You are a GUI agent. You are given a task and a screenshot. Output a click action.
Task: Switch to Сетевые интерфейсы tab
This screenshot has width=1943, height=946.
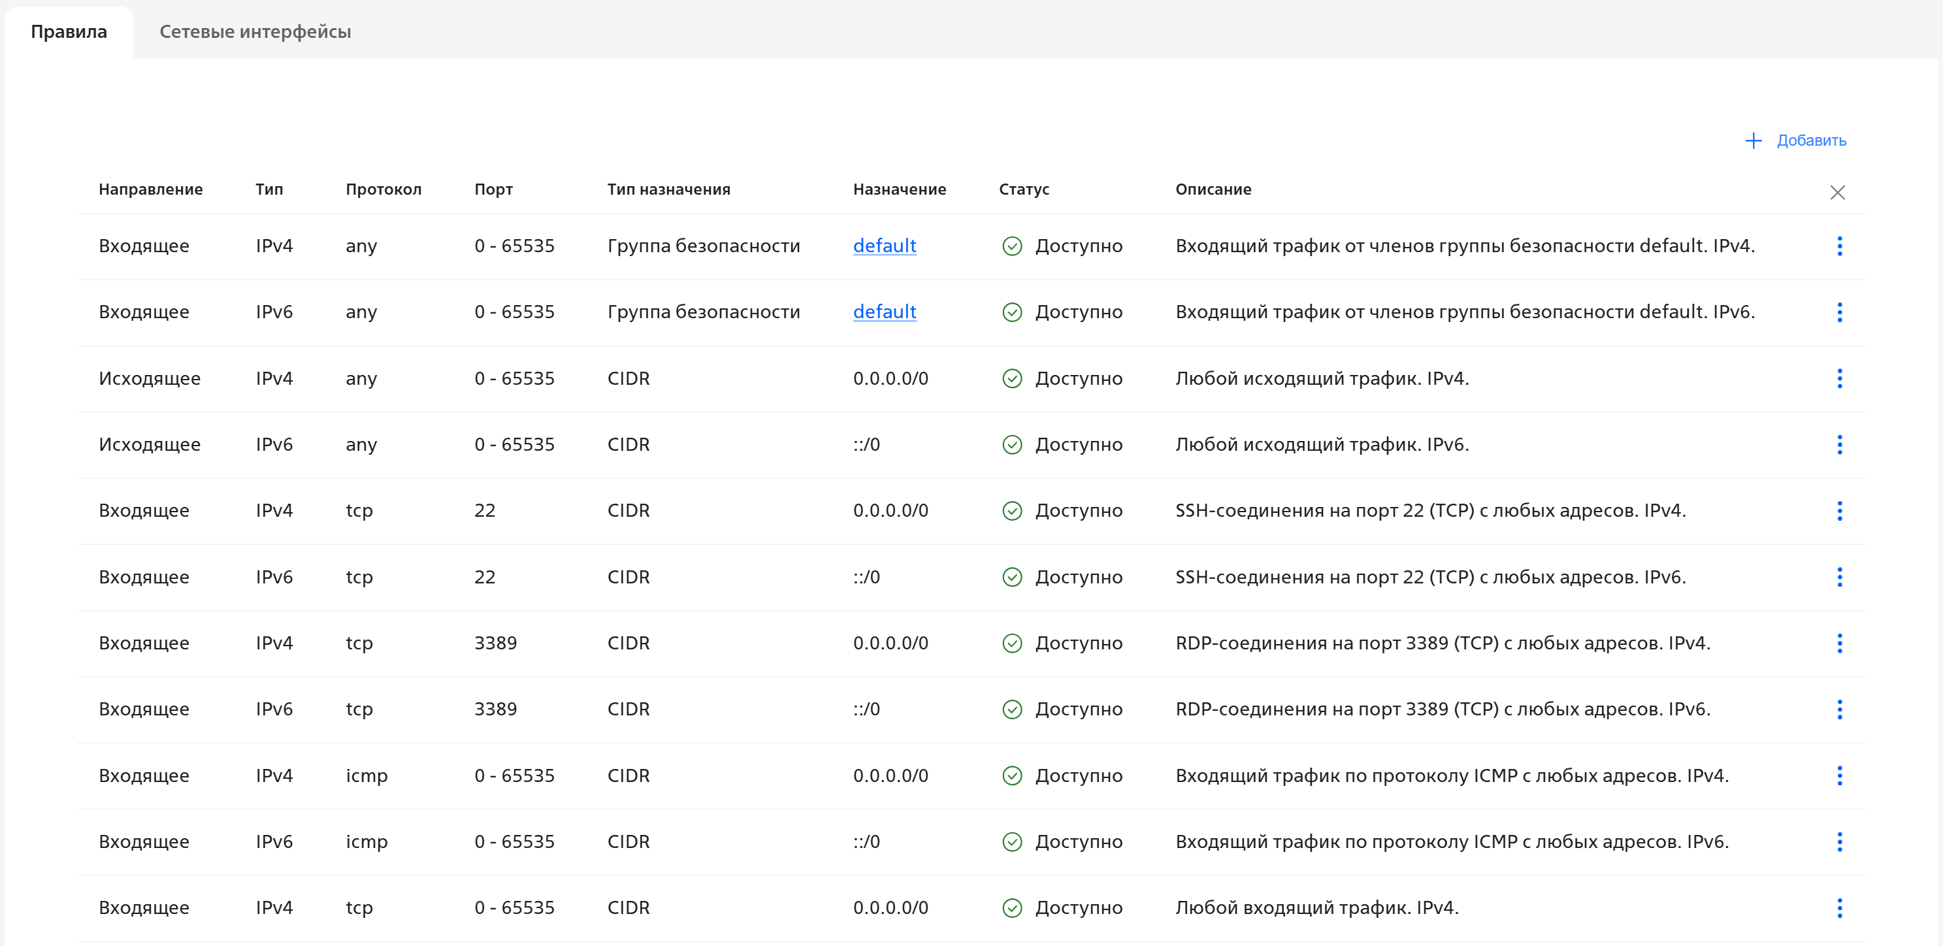[255, 31]
